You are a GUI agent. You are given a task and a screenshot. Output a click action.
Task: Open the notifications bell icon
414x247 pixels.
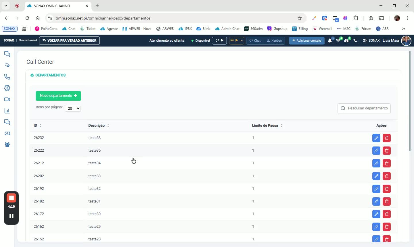click(x=330, y=40)
